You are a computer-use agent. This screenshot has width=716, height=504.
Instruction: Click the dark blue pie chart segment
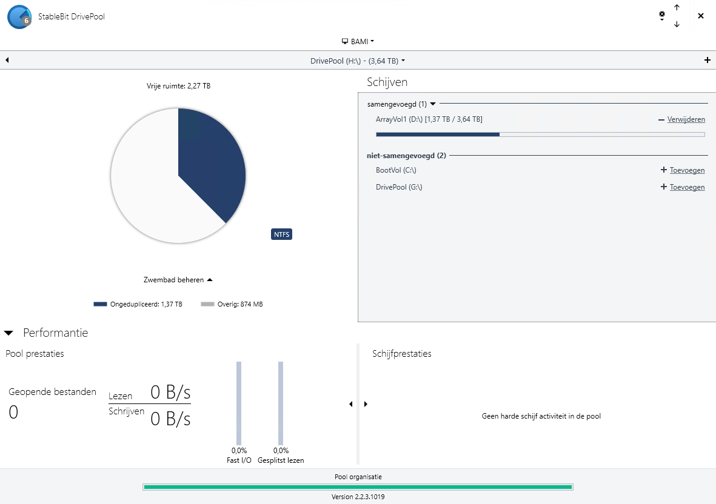[212, 164]
